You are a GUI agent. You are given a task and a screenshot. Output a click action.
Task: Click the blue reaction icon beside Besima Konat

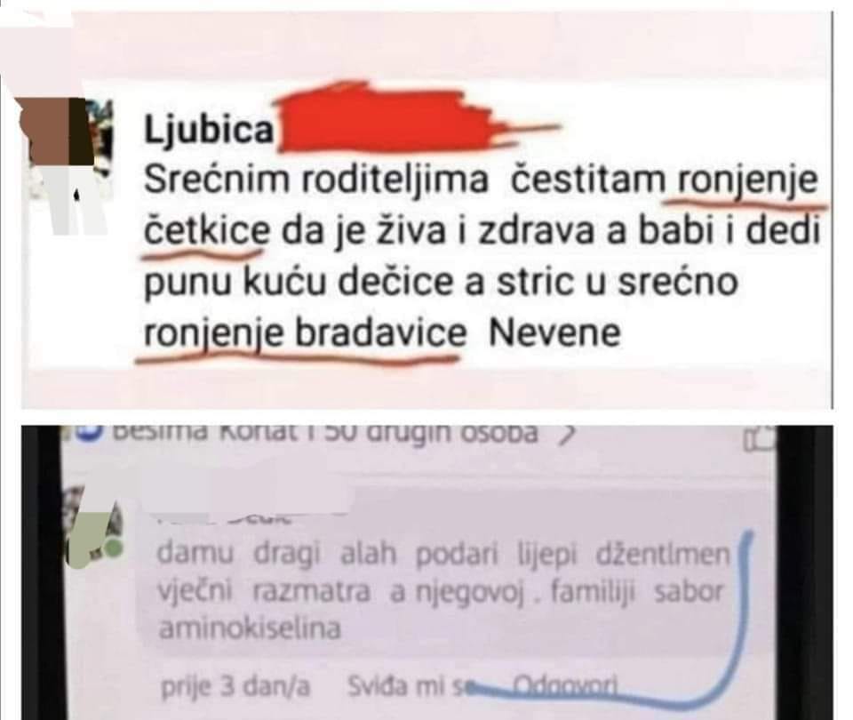click(x=89, y=433)
